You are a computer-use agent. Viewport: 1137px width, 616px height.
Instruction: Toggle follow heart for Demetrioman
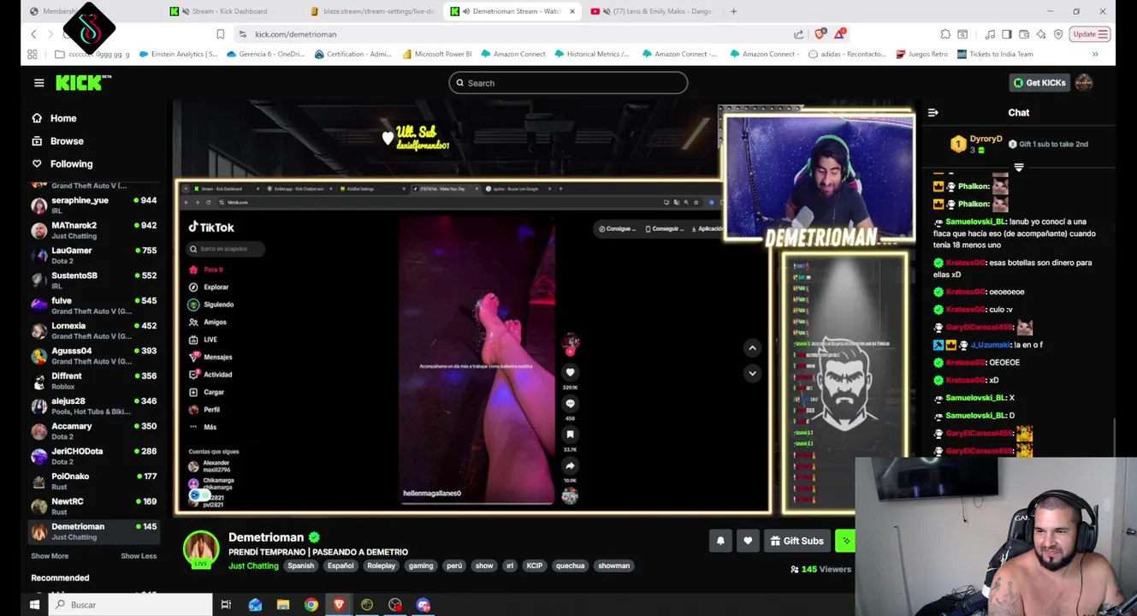[x=748, y=541]
